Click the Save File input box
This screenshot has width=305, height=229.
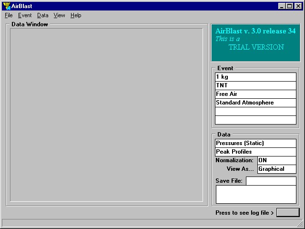point(271,181)
